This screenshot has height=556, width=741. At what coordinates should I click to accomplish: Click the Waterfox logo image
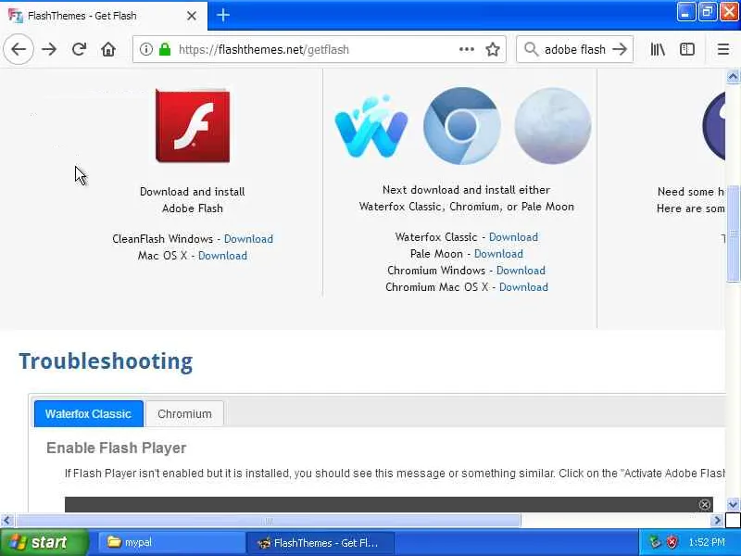[x=371, y=126]
